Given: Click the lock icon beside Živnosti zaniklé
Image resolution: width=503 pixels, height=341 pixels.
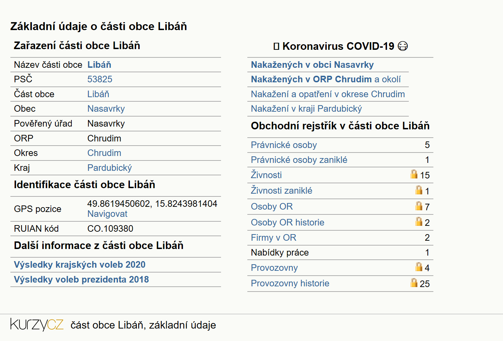Looking at the screenshot, I should pyautogui.click(x=419, y=190).
